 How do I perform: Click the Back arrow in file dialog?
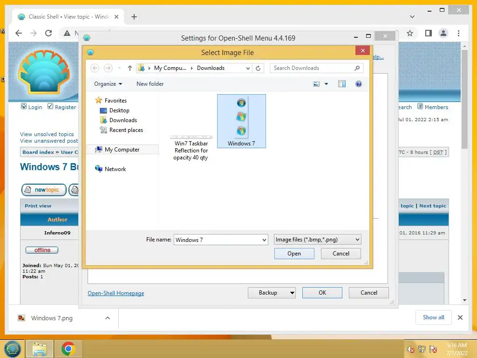[x=95, y=68]
